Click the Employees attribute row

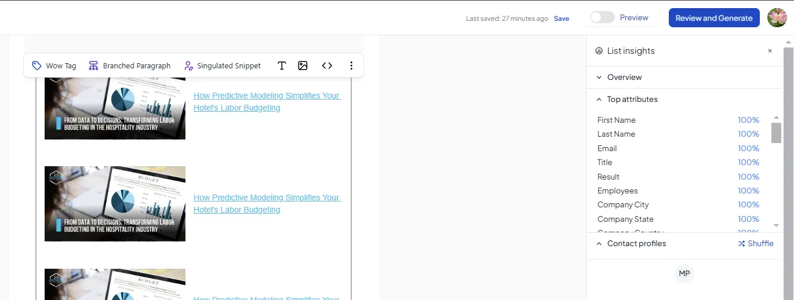coord(678,191)
